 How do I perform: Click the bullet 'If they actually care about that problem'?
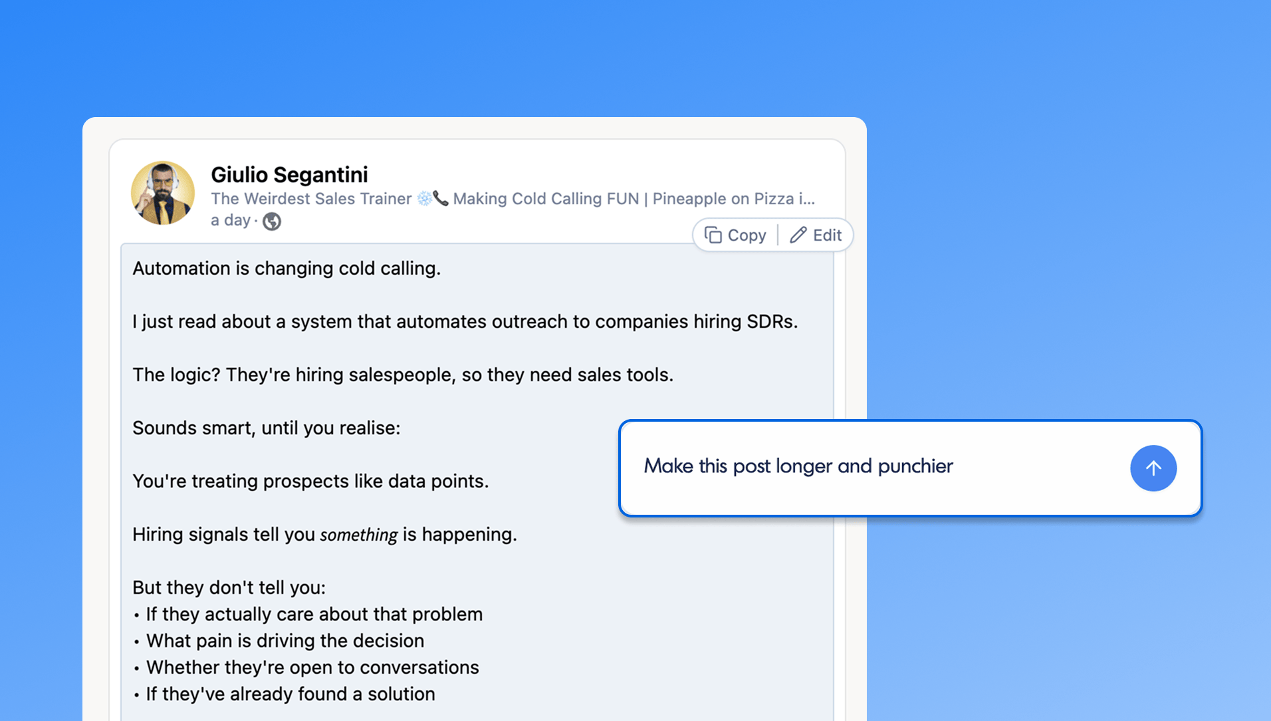click(x=314, y=614)
